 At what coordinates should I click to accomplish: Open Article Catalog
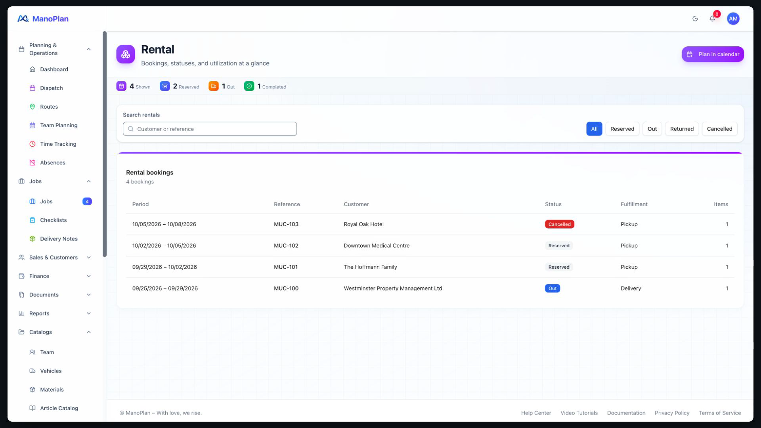pyautogui.click(x=59, y=408)
